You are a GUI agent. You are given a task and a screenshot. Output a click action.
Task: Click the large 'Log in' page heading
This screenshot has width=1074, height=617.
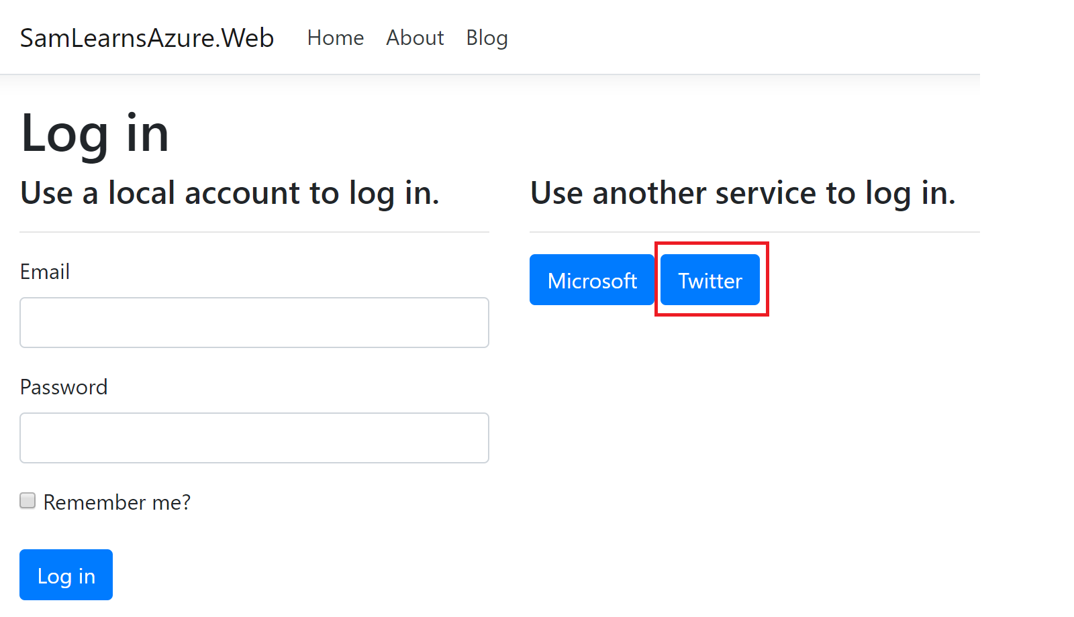click(95, 133)
